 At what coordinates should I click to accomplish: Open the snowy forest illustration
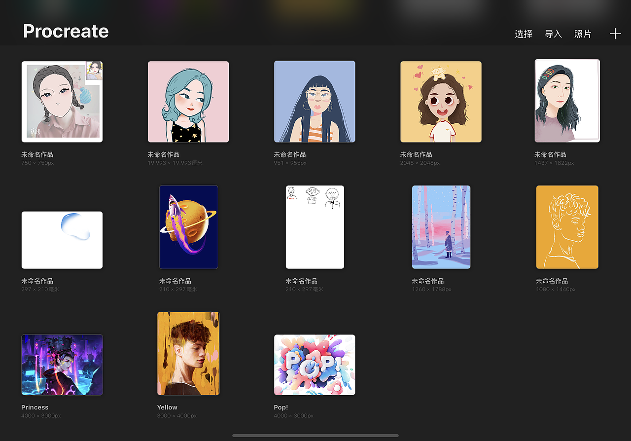[441, 227]
